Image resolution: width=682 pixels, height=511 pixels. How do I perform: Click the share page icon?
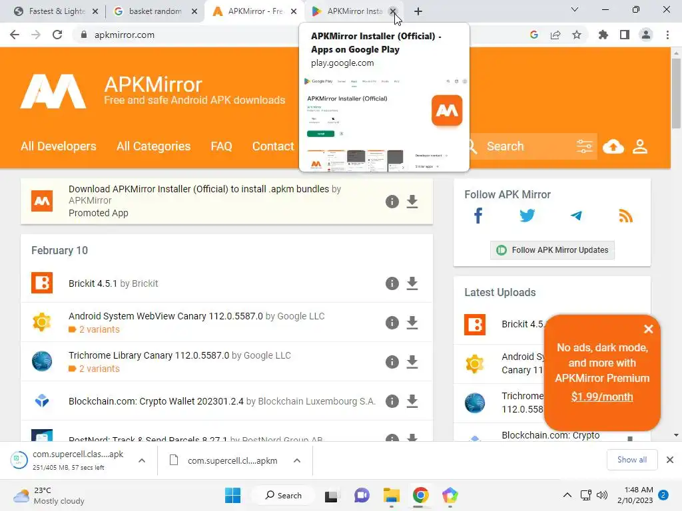point(555,35)
